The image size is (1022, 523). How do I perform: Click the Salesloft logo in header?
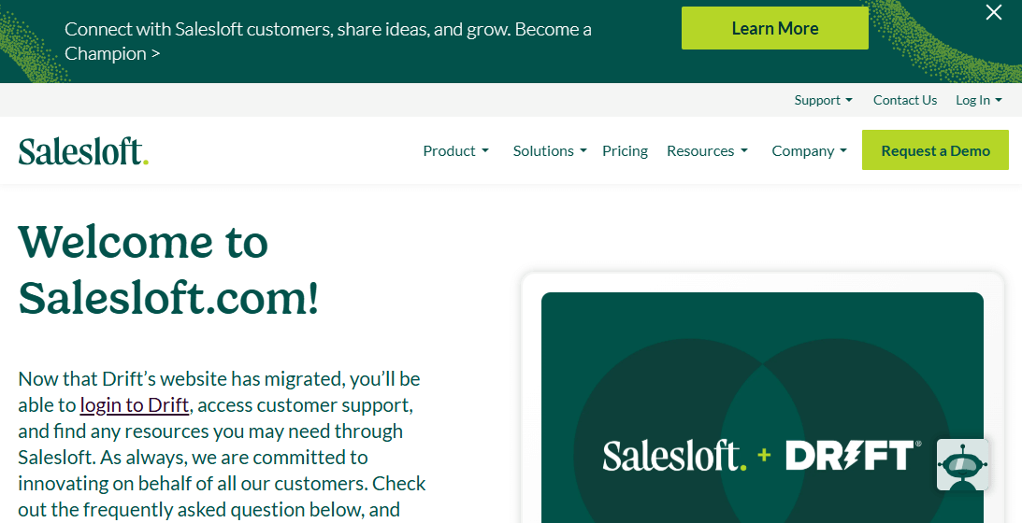pyautogui.click(x=83, y=150)
